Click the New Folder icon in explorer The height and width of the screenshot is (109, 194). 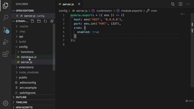pyautogui.click(x=39, y=21)
